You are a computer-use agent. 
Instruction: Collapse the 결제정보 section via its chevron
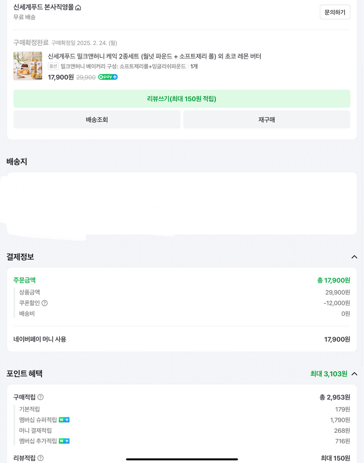pyautogui.click(x=354, y=257)
